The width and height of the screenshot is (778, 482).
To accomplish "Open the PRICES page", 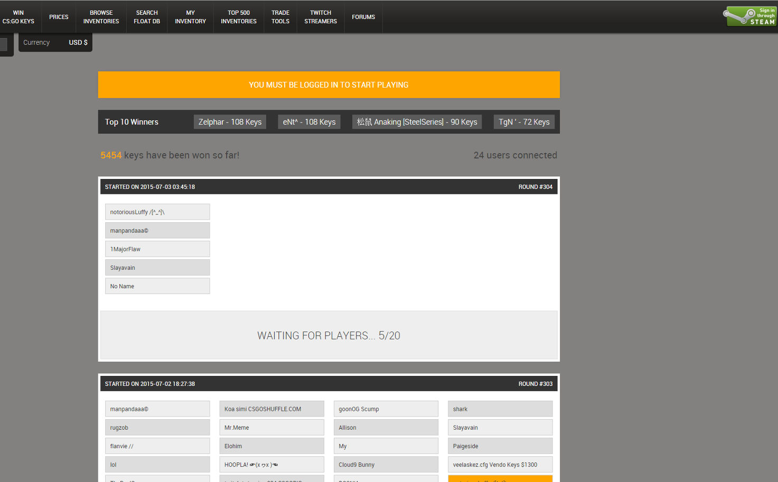I will [x=58, y=16].
